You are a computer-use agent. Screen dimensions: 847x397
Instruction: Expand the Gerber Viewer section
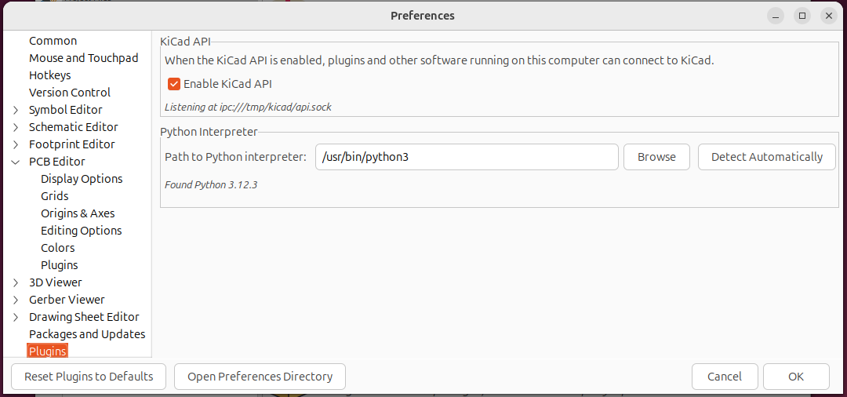coord(16,300)
